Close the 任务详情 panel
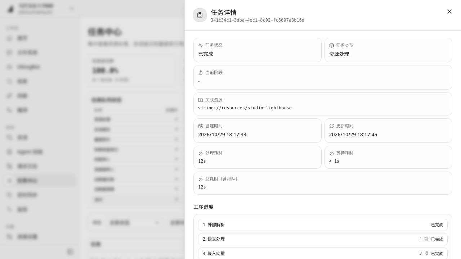 point(449,12)
